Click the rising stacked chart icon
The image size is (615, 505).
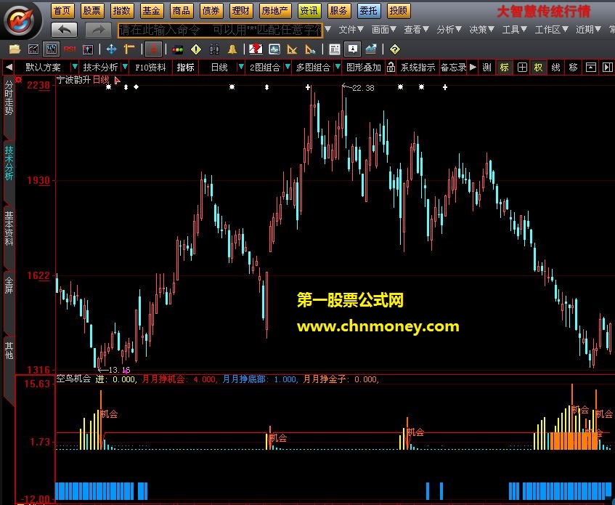click(371, 49)
